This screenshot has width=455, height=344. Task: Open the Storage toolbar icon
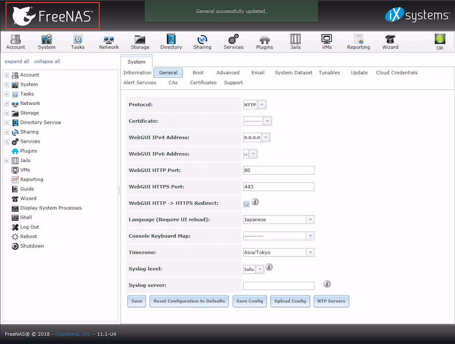140,41
